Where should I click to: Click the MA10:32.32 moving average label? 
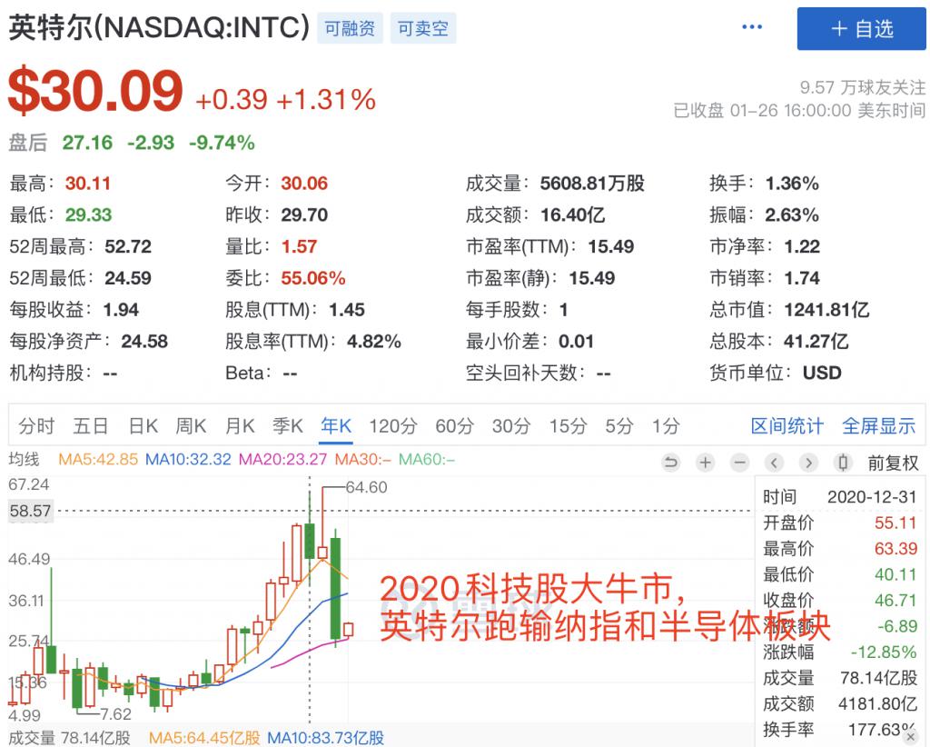coord(188,459)
